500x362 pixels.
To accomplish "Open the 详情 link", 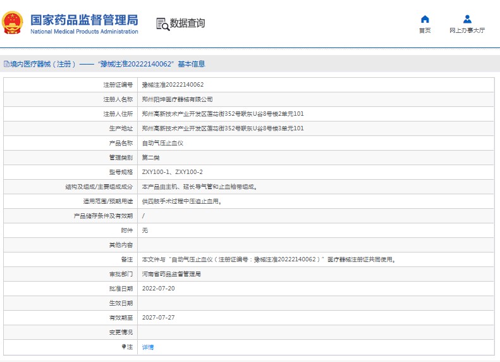I will click(147, 347).
